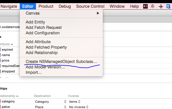Viewport: 172px width, 109px height.
Task: Open the notification bell icon
Action: click(x=153, y=6)
